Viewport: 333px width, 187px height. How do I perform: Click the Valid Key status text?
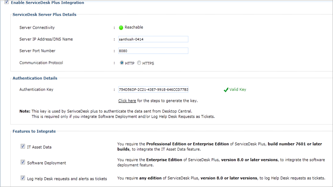pyautogui.click(x=238, y=90)
